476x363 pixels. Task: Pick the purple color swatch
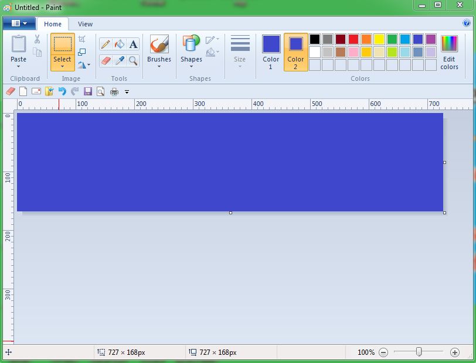pyautogui.click(x=430, y=39)
